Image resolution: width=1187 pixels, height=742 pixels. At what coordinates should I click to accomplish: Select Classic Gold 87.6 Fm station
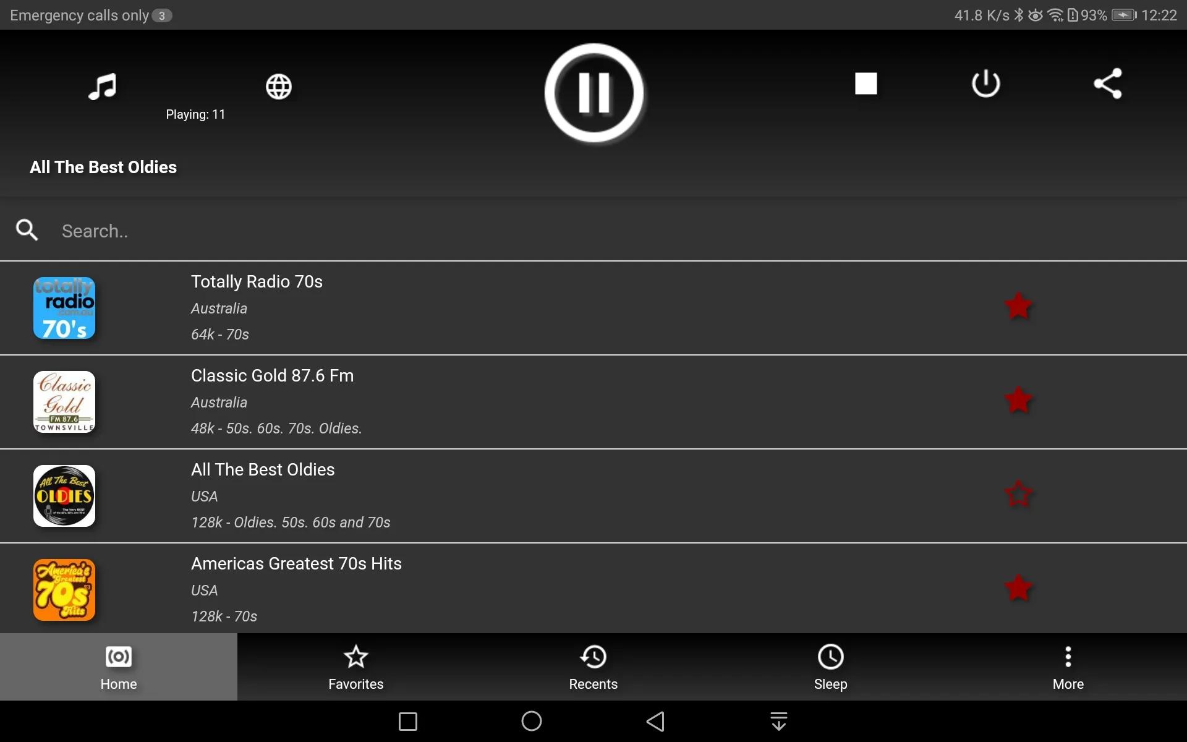[593, 401]
